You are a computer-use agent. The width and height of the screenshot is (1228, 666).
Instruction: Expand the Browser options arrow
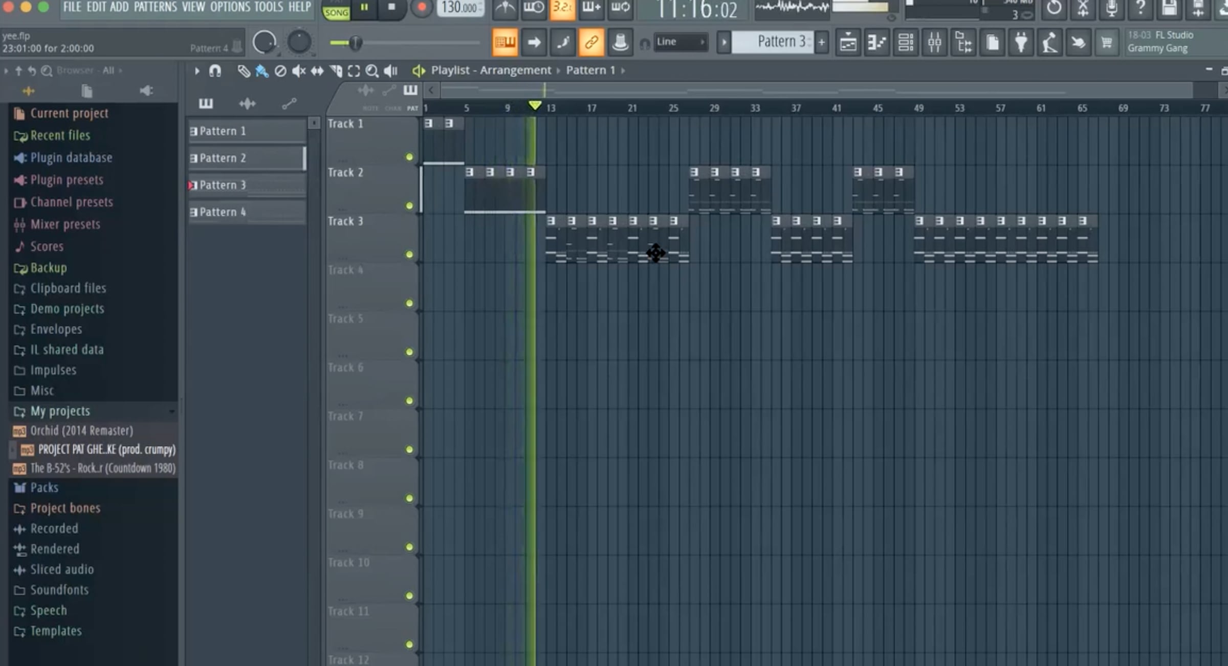click(x=6, y=71)
